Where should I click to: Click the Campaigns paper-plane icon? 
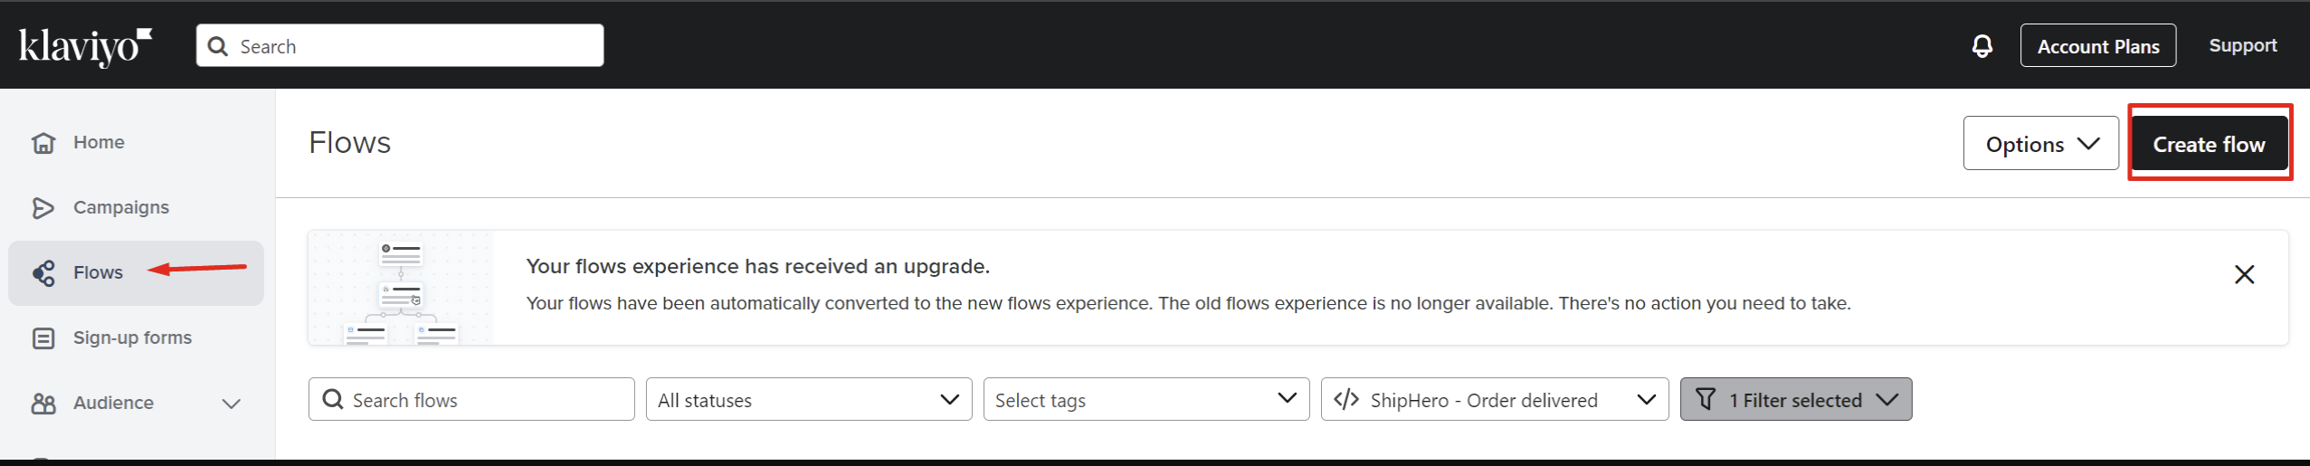coord(43,208)
